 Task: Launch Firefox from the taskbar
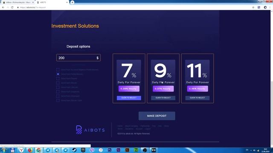(x=30, y=150)
